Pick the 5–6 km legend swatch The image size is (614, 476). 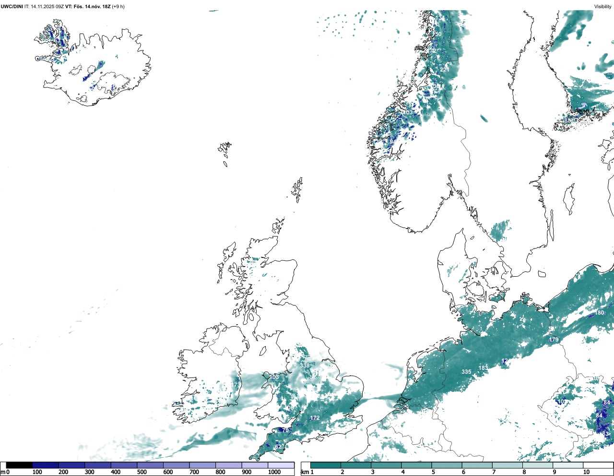point(447,465)
